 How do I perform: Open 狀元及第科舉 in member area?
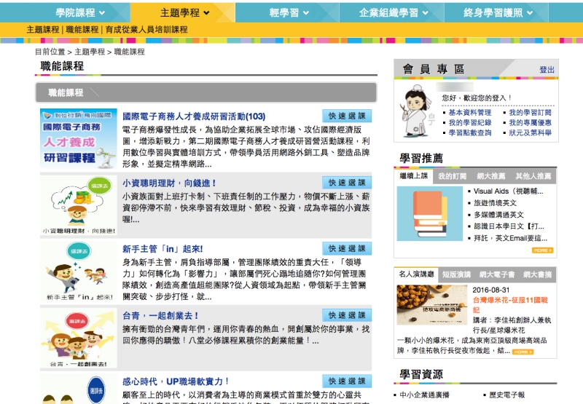pos(531,132)
